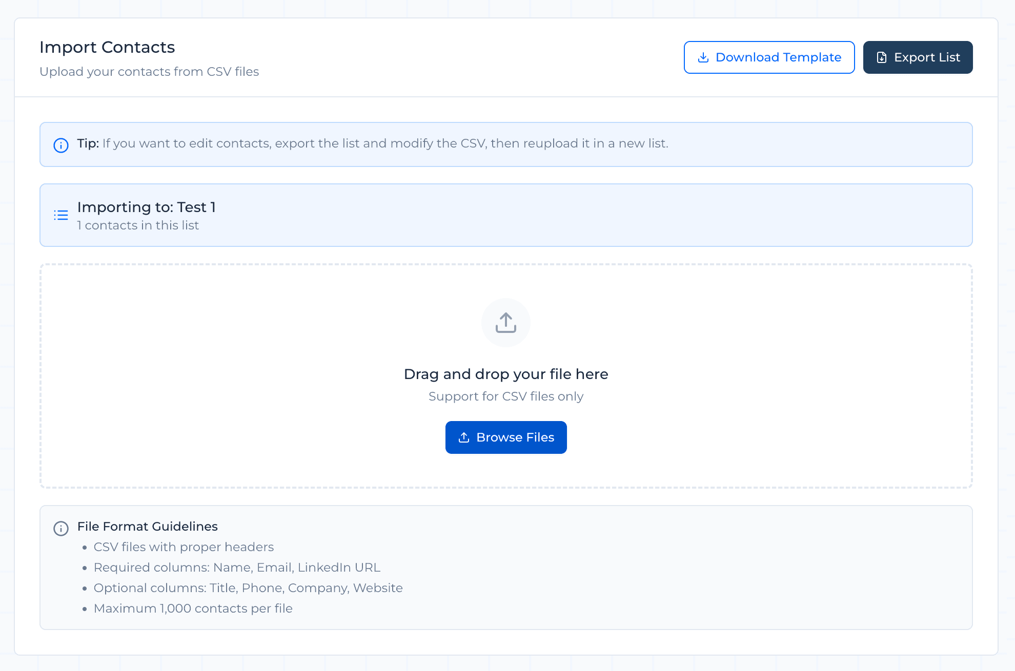Click 'Support for CSV files only' text

(506, 396)
